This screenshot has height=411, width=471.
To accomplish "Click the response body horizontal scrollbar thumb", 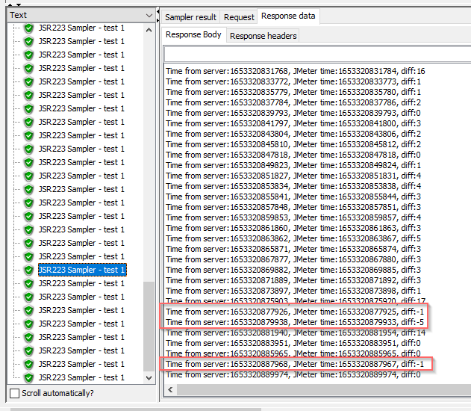I will coord(324,389).
